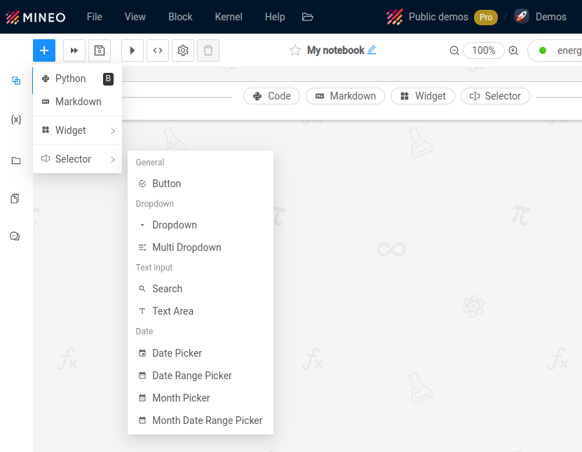Choose Date Range Picker from selector list

(x=191, y=376)
